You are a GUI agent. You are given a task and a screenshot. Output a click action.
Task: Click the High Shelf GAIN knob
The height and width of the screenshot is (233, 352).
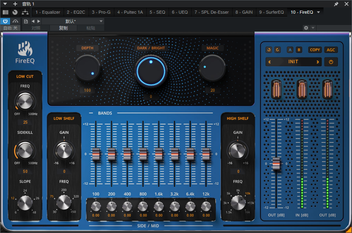coord(238,151)
